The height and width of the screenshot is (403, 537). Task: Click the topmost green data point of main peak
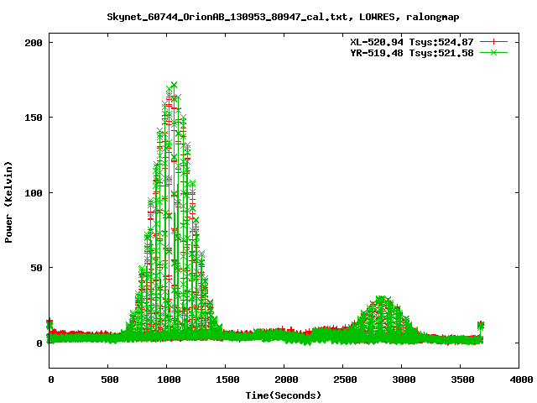click(x=174, y=85)
